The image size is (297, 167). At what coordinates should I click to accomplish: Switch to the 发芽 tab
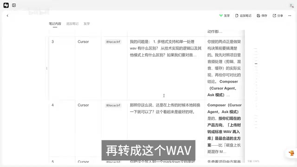tap(87, 24)
